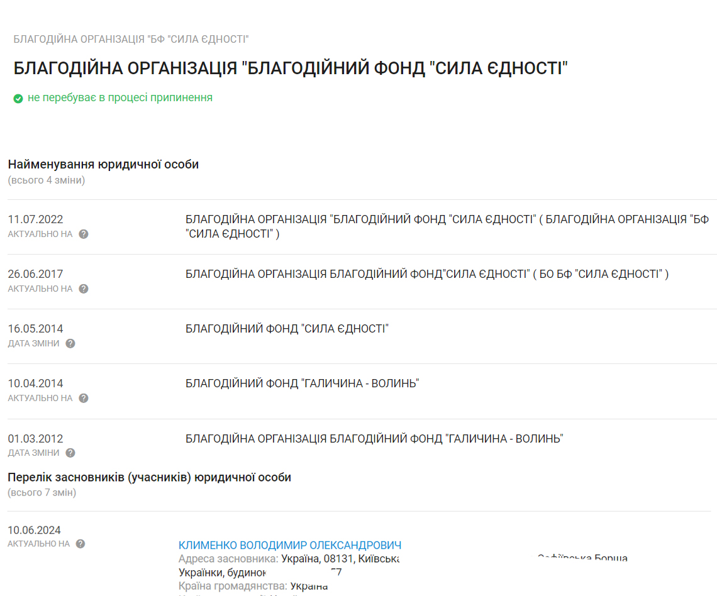Viewport: 717px width, 596px height.
Task: Click the name text in the 11.07.2022 row
Action: [x=447, y=226]
